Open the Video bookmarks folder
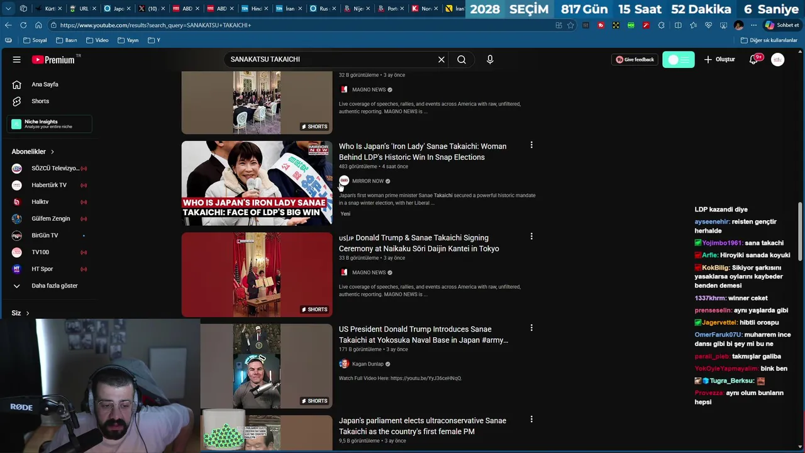This screenshot has height=453, width=805. click(x=97, y=40)
